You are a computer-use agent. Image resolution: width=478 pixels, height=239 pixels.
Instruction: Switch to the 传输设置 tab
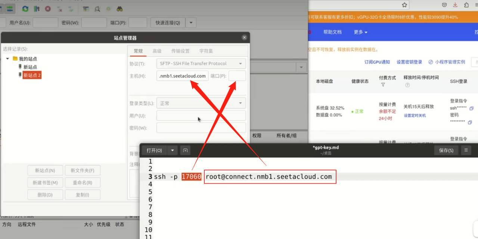pyautogui.click(x=180, y=51)
